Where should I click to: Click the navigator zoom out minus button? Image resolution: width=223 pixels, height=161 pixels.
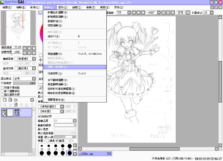point(25,48)
